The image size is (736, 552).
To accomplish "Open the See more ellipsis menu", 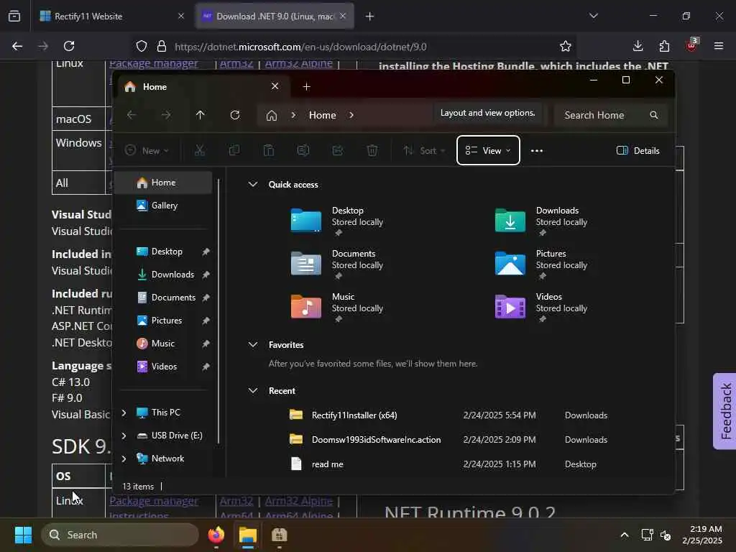I will (x=536, y=151).
